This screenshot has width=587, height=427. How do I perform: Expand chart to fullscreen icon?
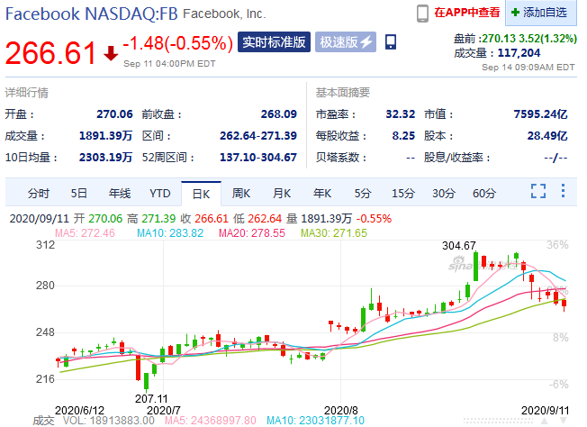(538, 191)
